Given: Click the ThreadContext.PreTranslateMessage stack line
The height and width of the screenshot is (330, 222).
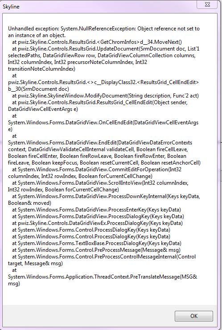Looking at the screenshot, I should click(x=103, y=277).
